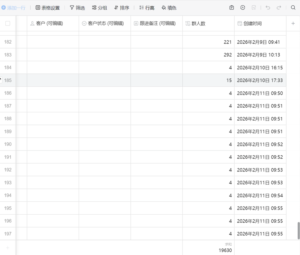Screen dimensions: 300x255
Task: Open the 筛选 filter menu
Action: 77,8
